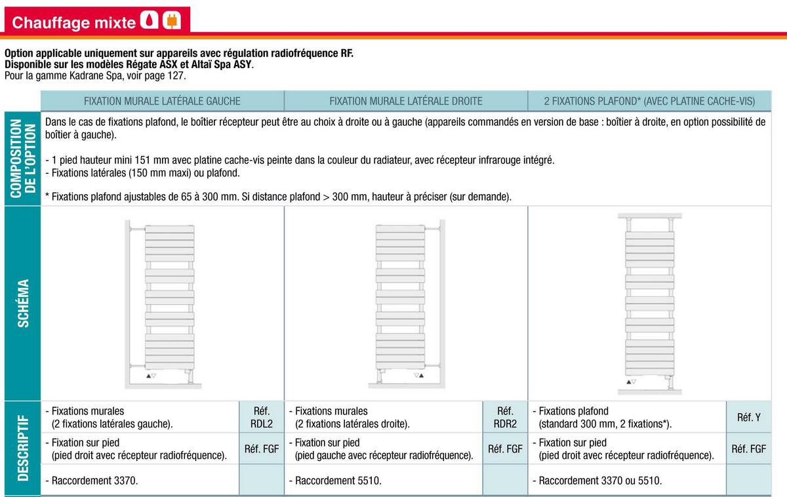Click the Réf. RDR2 reference cell
787x497 pixels.
pos(505,417)
